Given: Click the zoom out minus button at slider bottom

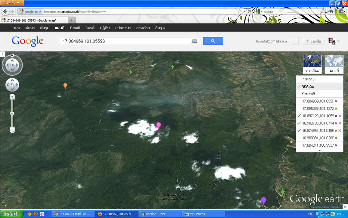Looking at the screenshot, I should click(12, 130).
